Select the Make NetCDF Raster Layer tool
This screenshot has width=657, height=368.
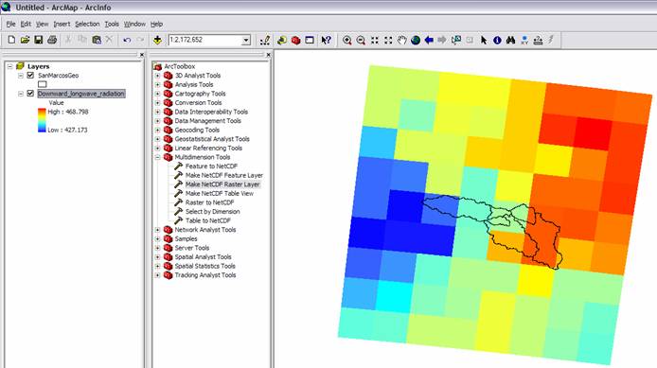point(222,184)
